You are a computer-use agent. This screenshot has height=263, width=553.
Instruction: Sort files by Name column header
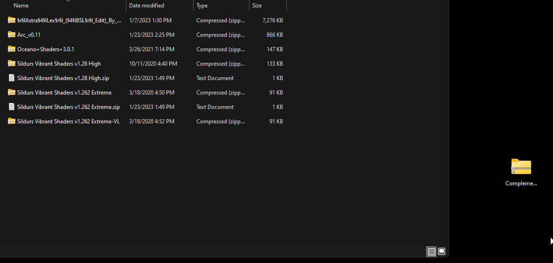pos(21,6)
